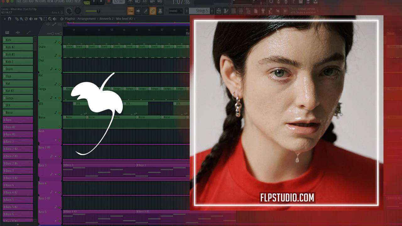This screenshot has height=226, width=402.
Task: Click the transport play button
Action: (x=94, y=2)
